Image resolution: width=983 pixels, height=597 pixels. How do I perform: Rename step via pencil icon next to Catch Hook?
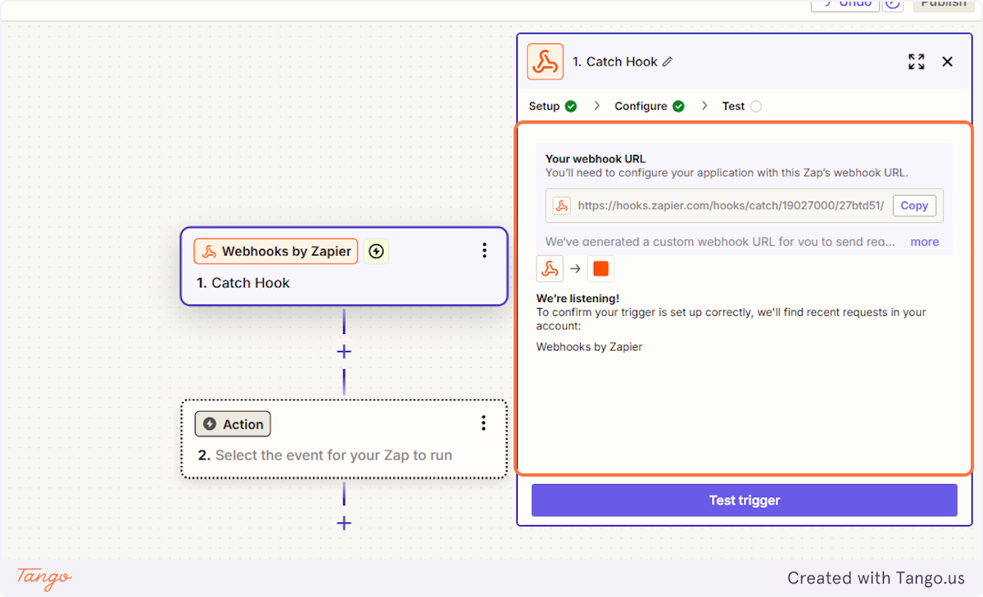click(668, 62)
